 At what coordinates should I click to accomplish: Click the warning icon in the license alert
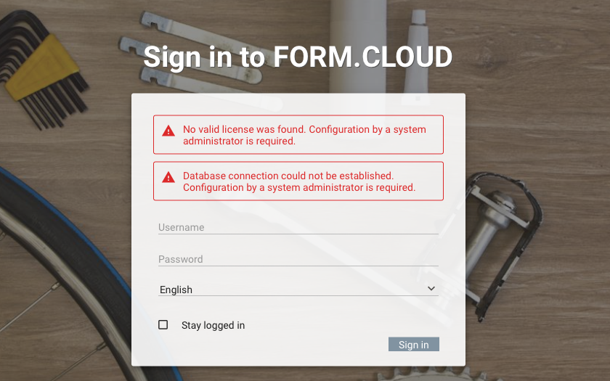pyautogui.click(x=168, y=131)
